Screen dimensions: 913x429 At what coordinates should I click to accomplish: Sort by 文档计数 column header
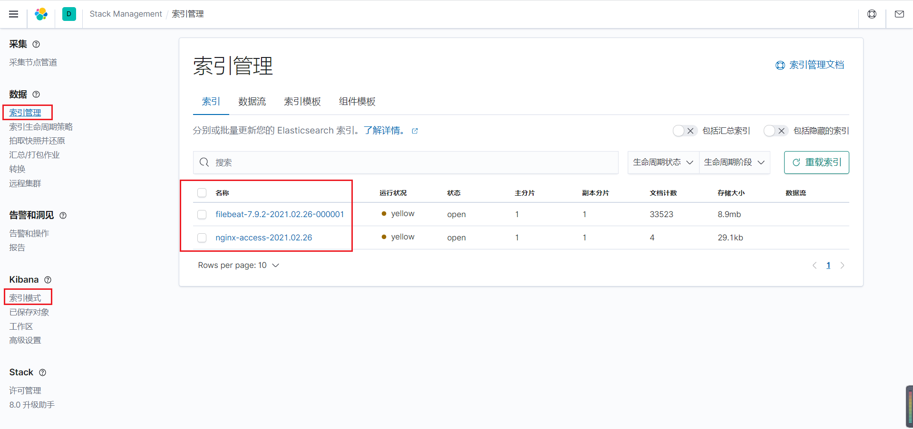663,193
